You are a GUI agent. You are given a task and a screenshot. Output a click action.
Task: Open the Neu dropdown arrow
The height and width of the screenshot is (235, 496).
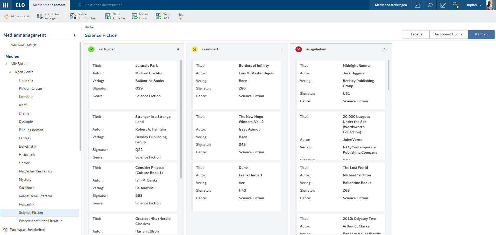tap(181, 19)
